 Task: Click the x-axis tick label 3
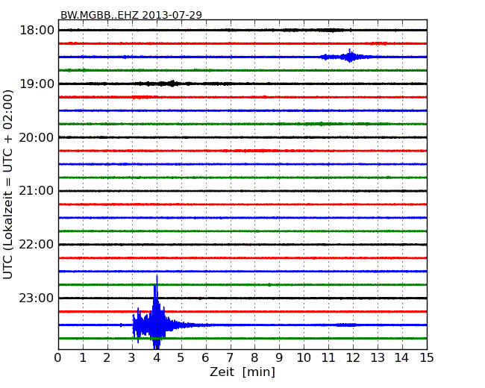click(x=132, y=357)
